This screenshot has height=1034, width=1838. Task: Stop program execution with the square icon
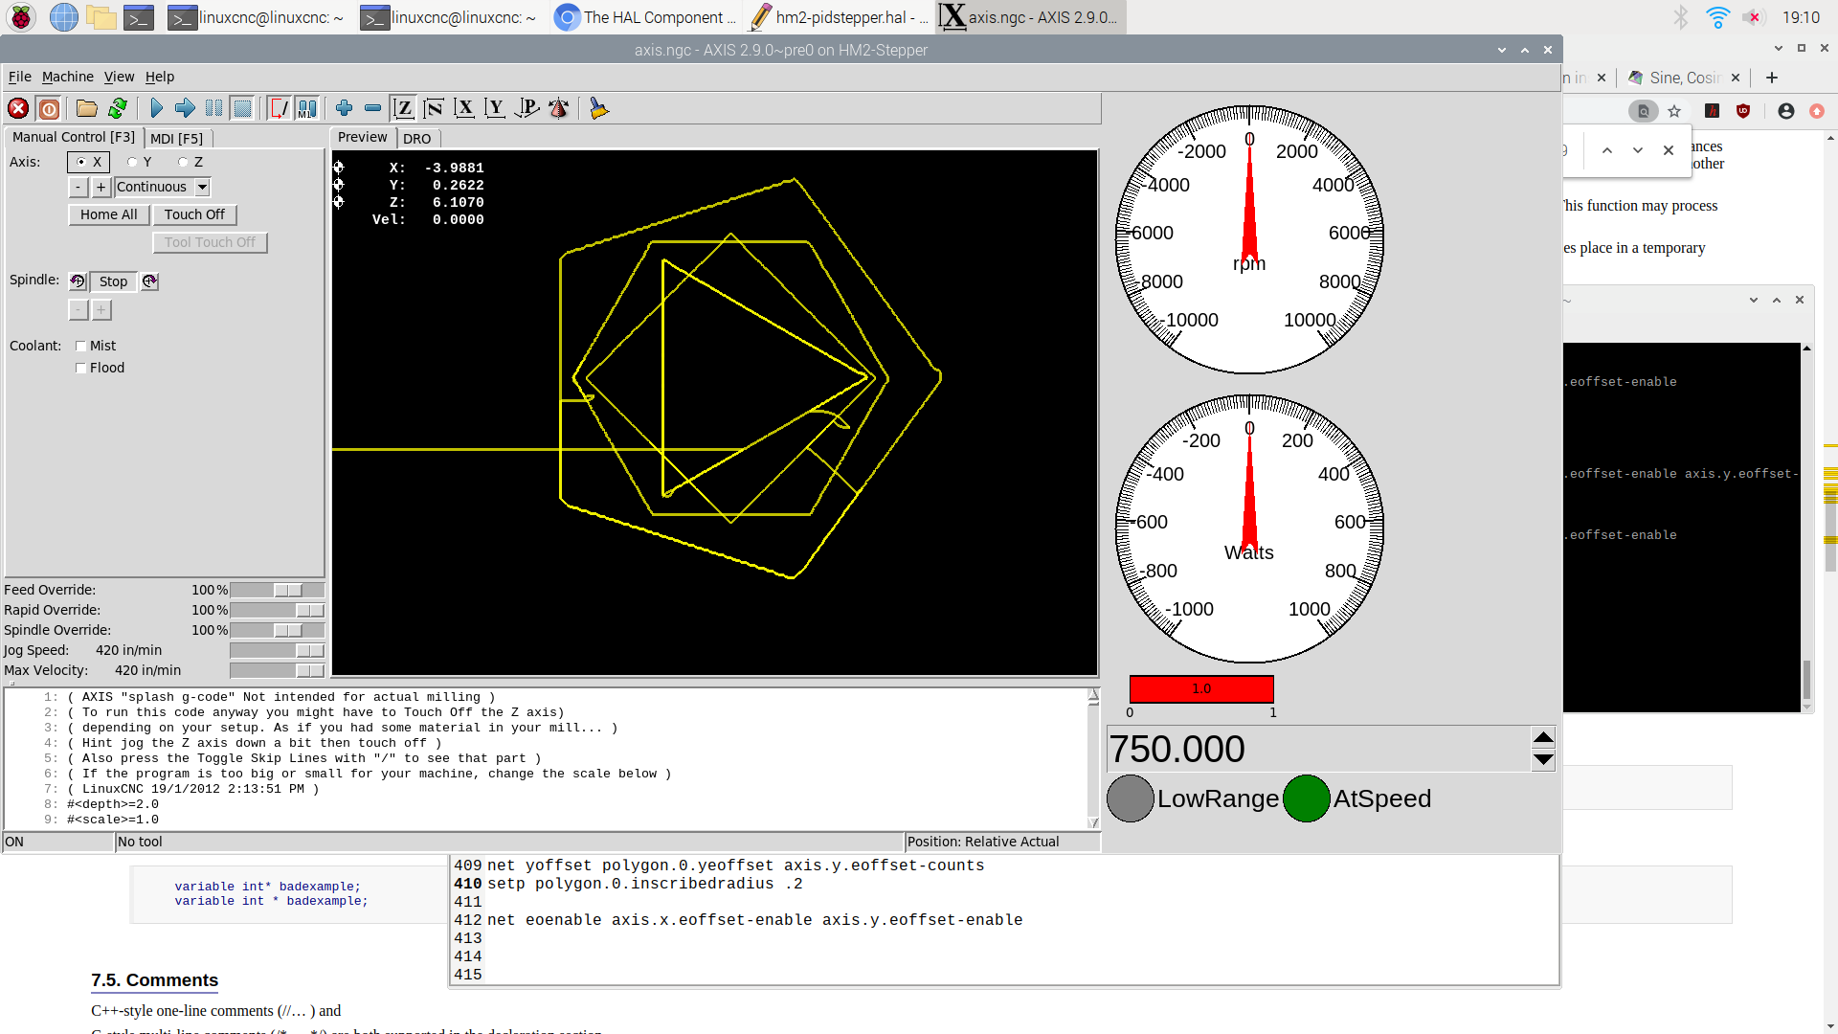(242, 108)
